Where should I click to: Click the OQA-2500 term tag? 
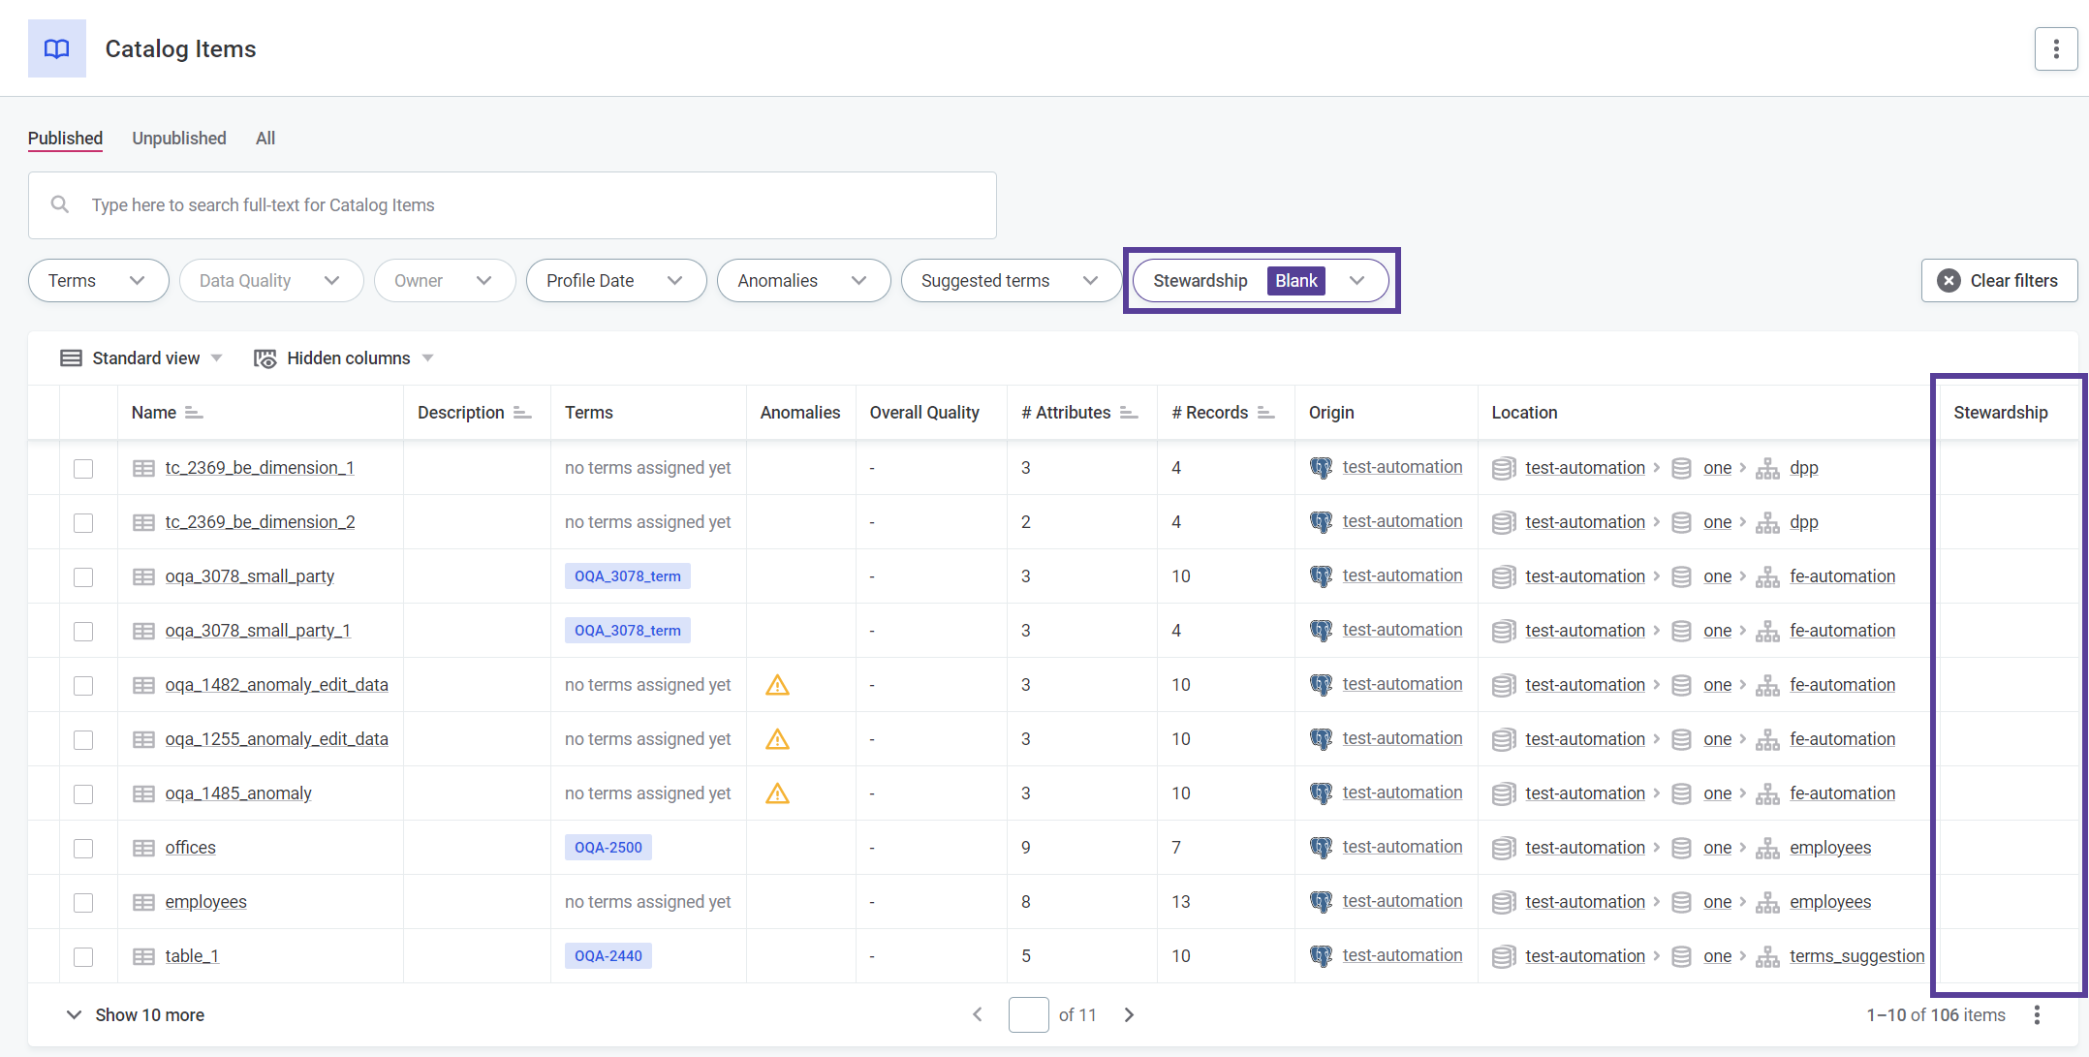click(608, 848)
